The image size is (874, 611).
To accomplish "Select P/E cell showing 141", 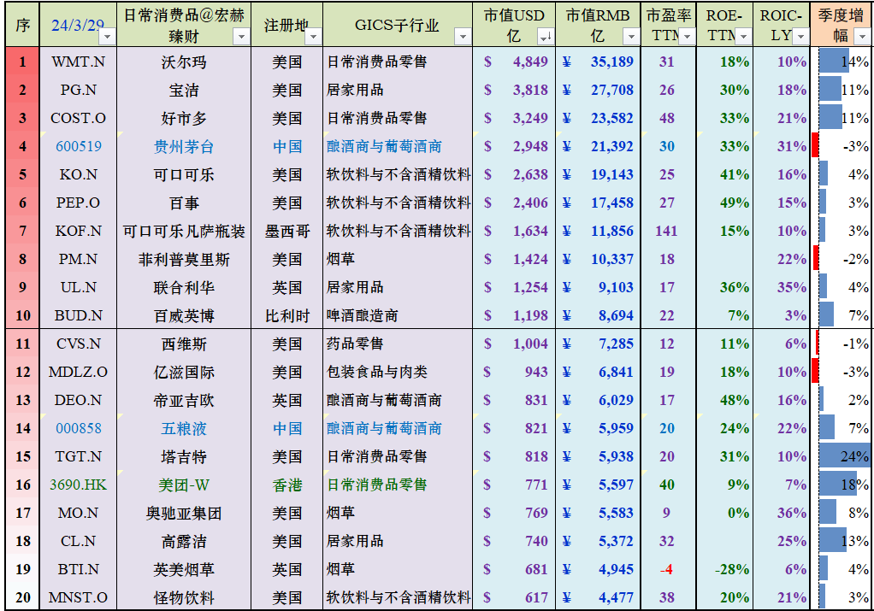I will 668,231.
